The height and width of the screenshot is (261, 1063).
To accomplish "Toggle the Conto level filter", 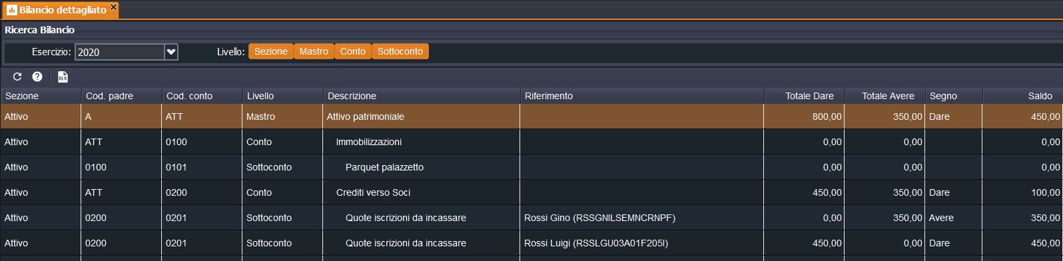I will [x=352, y=51].
